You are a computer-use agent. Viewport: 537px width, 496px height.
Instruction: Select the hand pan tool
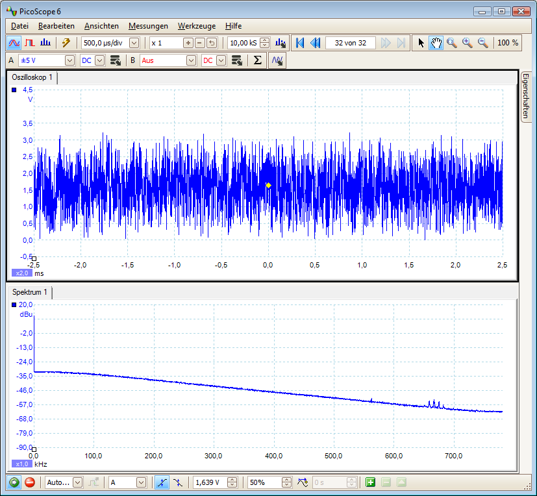[x=436, y=43]
